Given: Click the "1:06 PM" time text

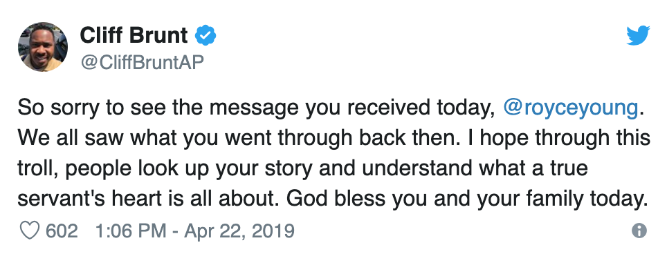Looking at the screenshot, I should tap(131, 231).
